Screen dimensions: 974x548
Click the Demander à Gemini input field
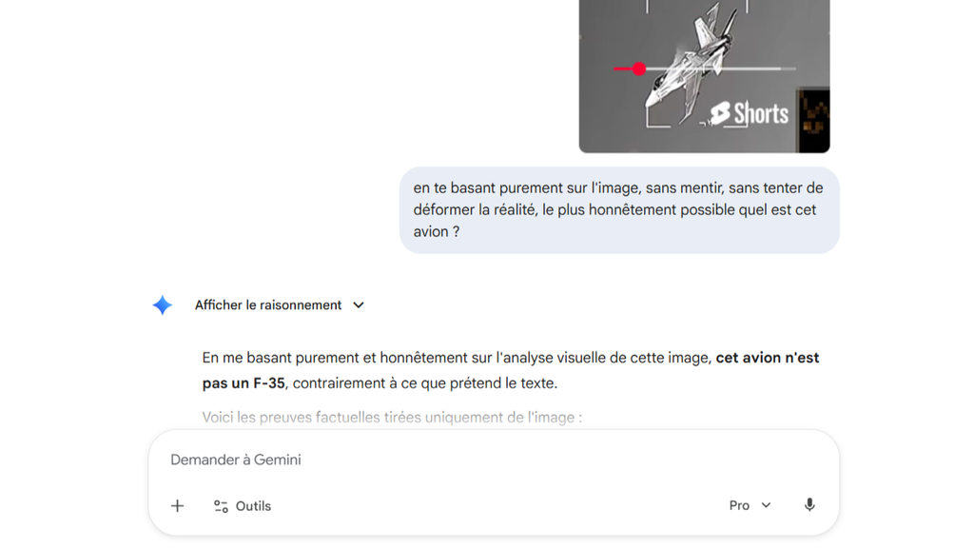[494, 460]
